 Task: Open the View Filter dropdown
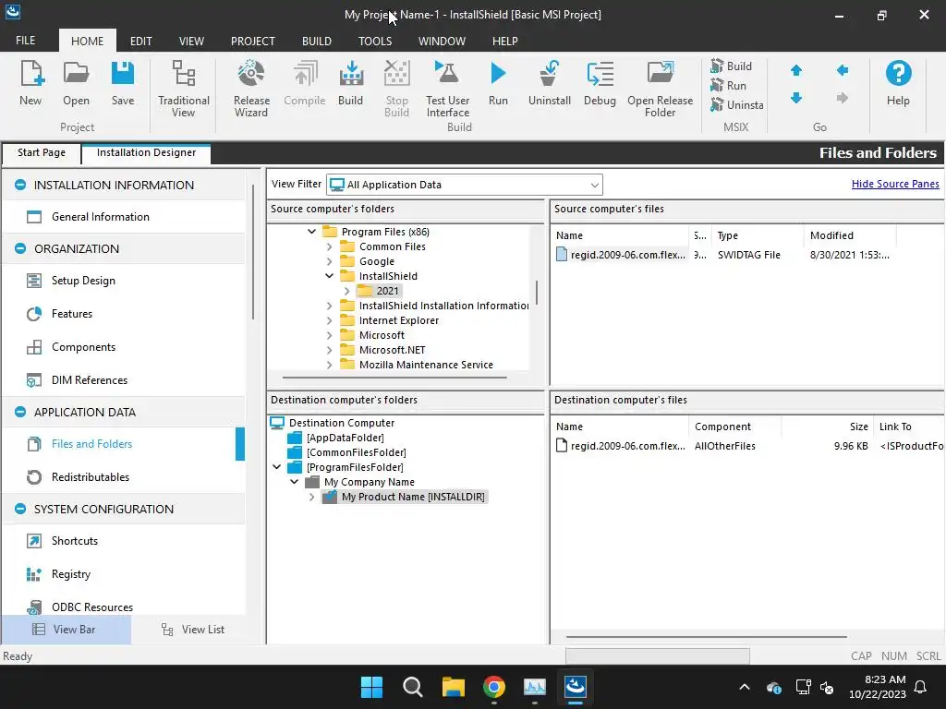[465, 185]
